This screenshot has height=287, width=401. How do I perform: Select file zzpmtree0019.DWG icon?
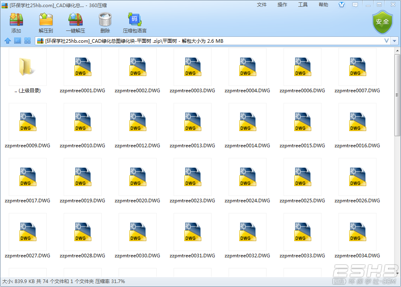pos(82,177)
